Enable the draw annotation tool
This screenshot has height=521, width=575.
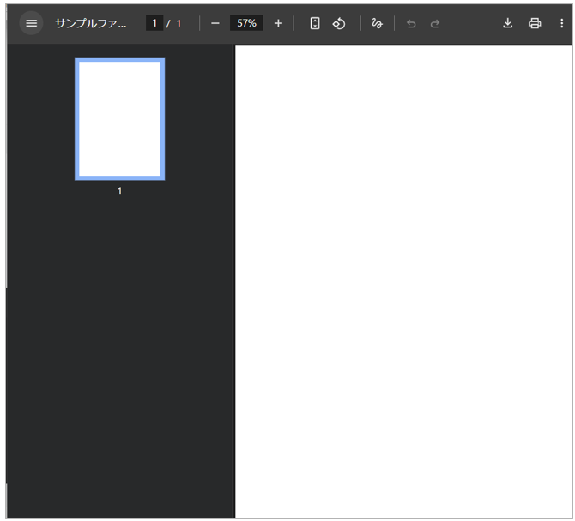pyautogui.click(x=377, y=23)
